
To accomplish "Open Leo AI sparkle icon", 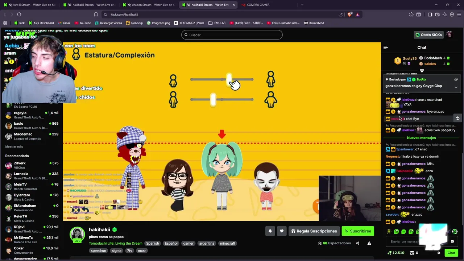I will (x=445, y=14).
